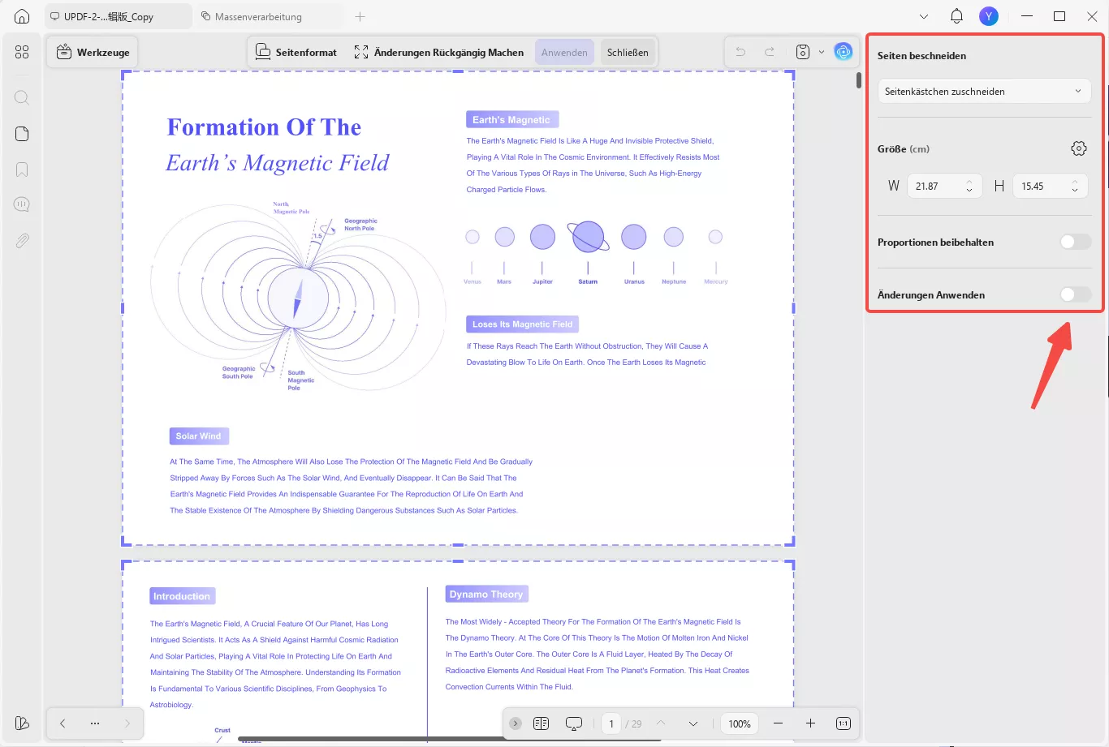Click the undo arrow in the toolbar
The width and height of the screenshot is (1109, 747).
tap(740, 52)
